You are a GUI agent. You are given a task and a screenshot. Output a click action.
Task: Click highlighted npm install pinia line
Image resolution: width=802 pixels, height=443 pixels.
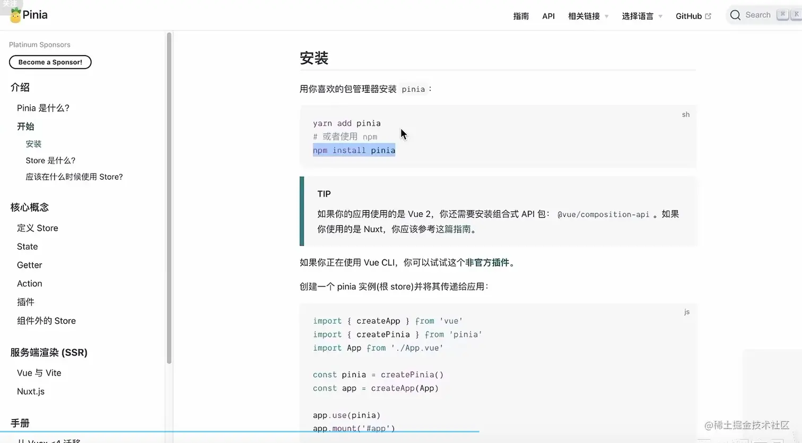click(354, 150)
